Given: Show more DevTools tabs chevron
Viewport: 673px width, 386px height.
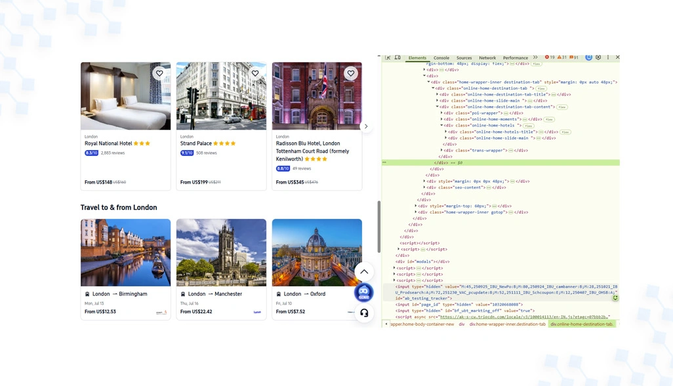Looking at the screenshot, I should click(x=535, y=57).
